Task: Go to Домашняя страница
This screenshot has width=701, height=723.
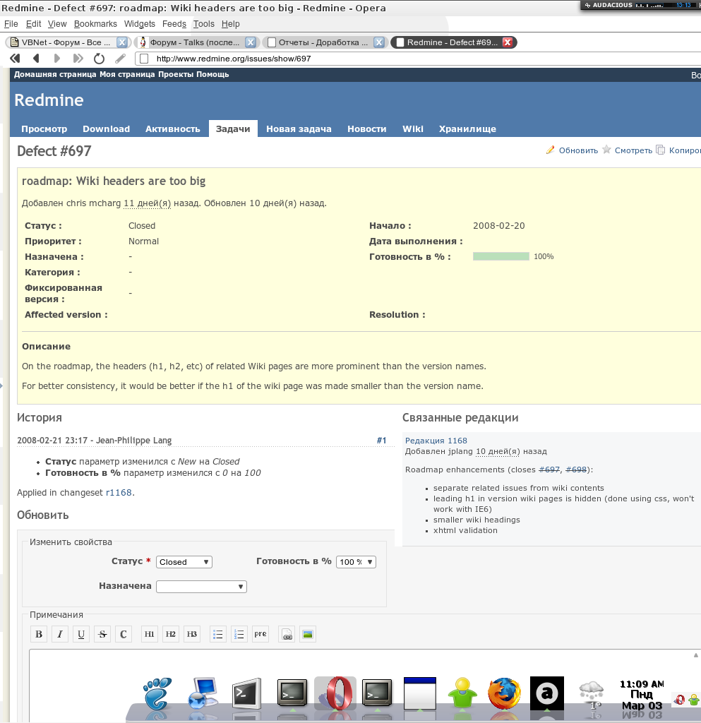Action: click(x=55, y=74)
